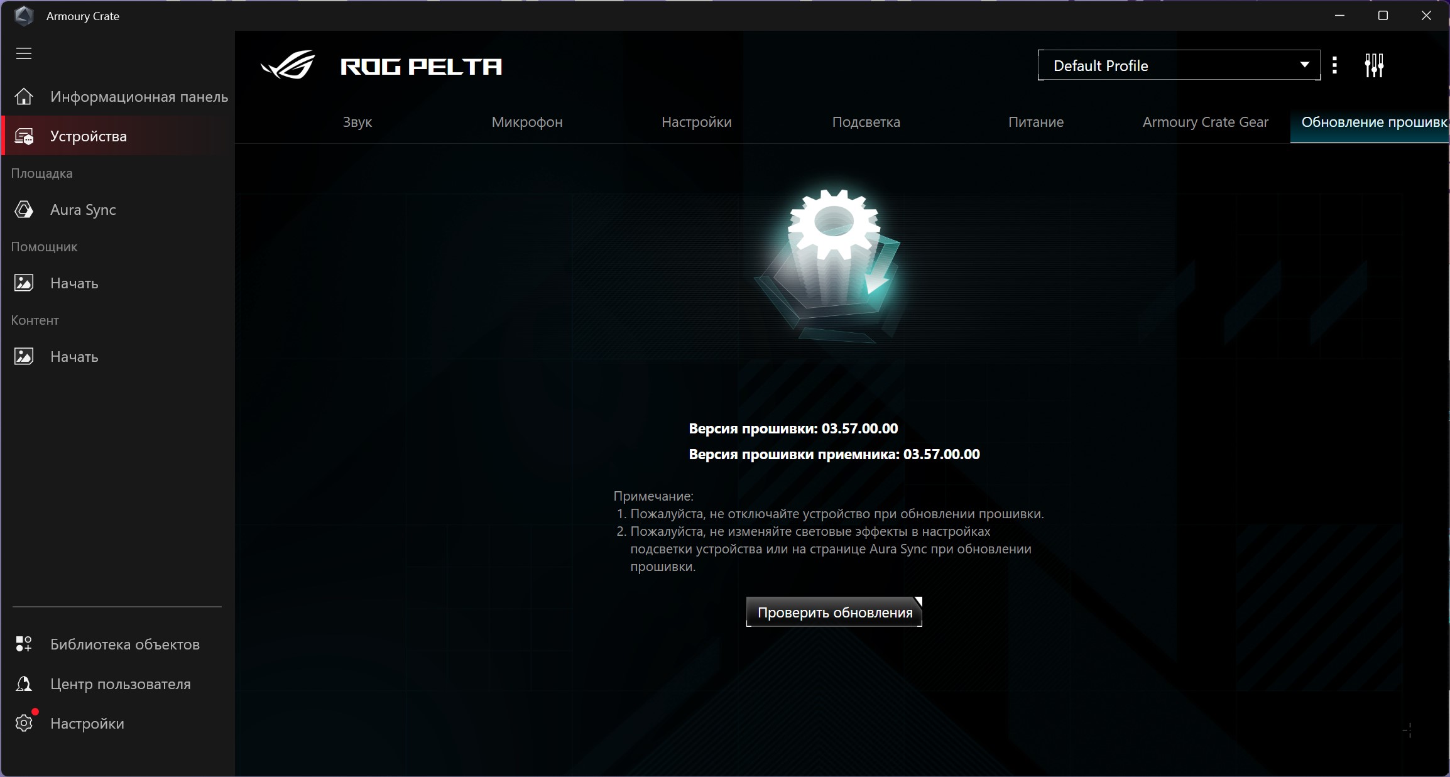This screenshot has height=777, width=1450.
Task: Collapse the sidebar with the hamburger menu icon
Action: click(24, 53)
